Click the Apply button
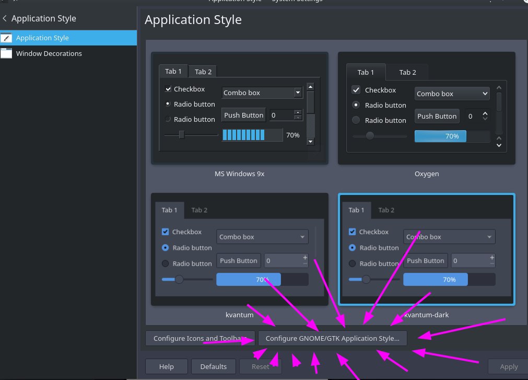 click(x=509, y=366)
